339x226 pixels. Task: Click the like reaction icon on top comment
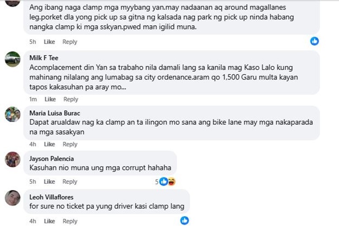point(315,41)
